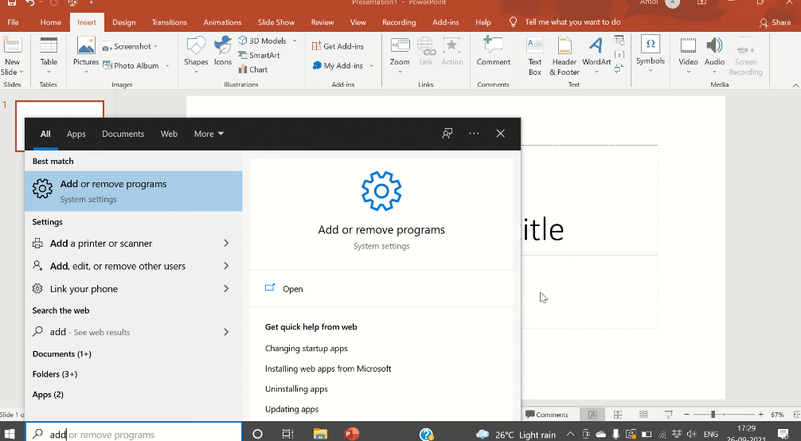Open the Audio dropdown
The height and width of the screenshot is (441, 801).
pos(714,72)
